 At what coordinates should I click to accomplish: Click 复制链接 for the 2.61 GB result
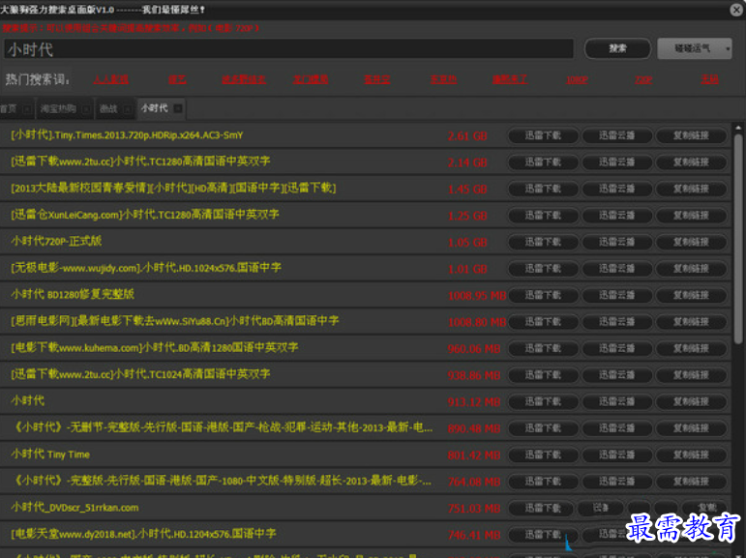691,135
